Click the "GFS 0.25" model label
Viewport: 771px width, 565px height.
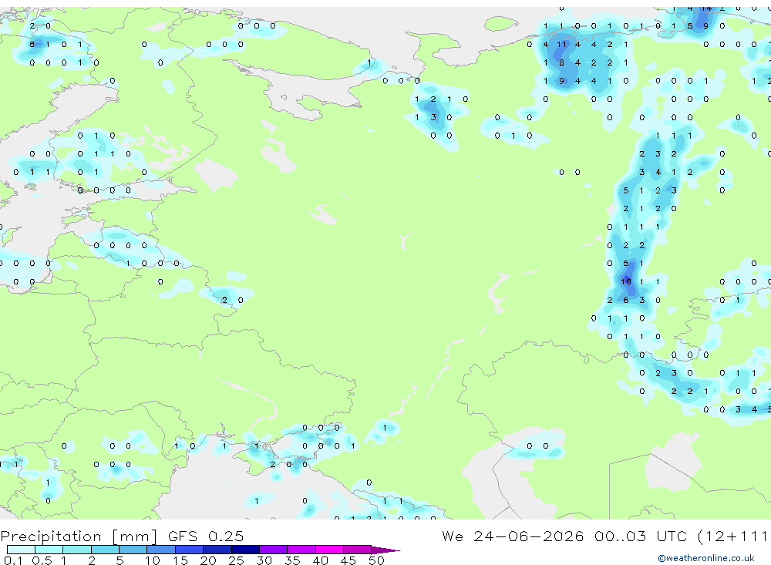click(206, 536)
